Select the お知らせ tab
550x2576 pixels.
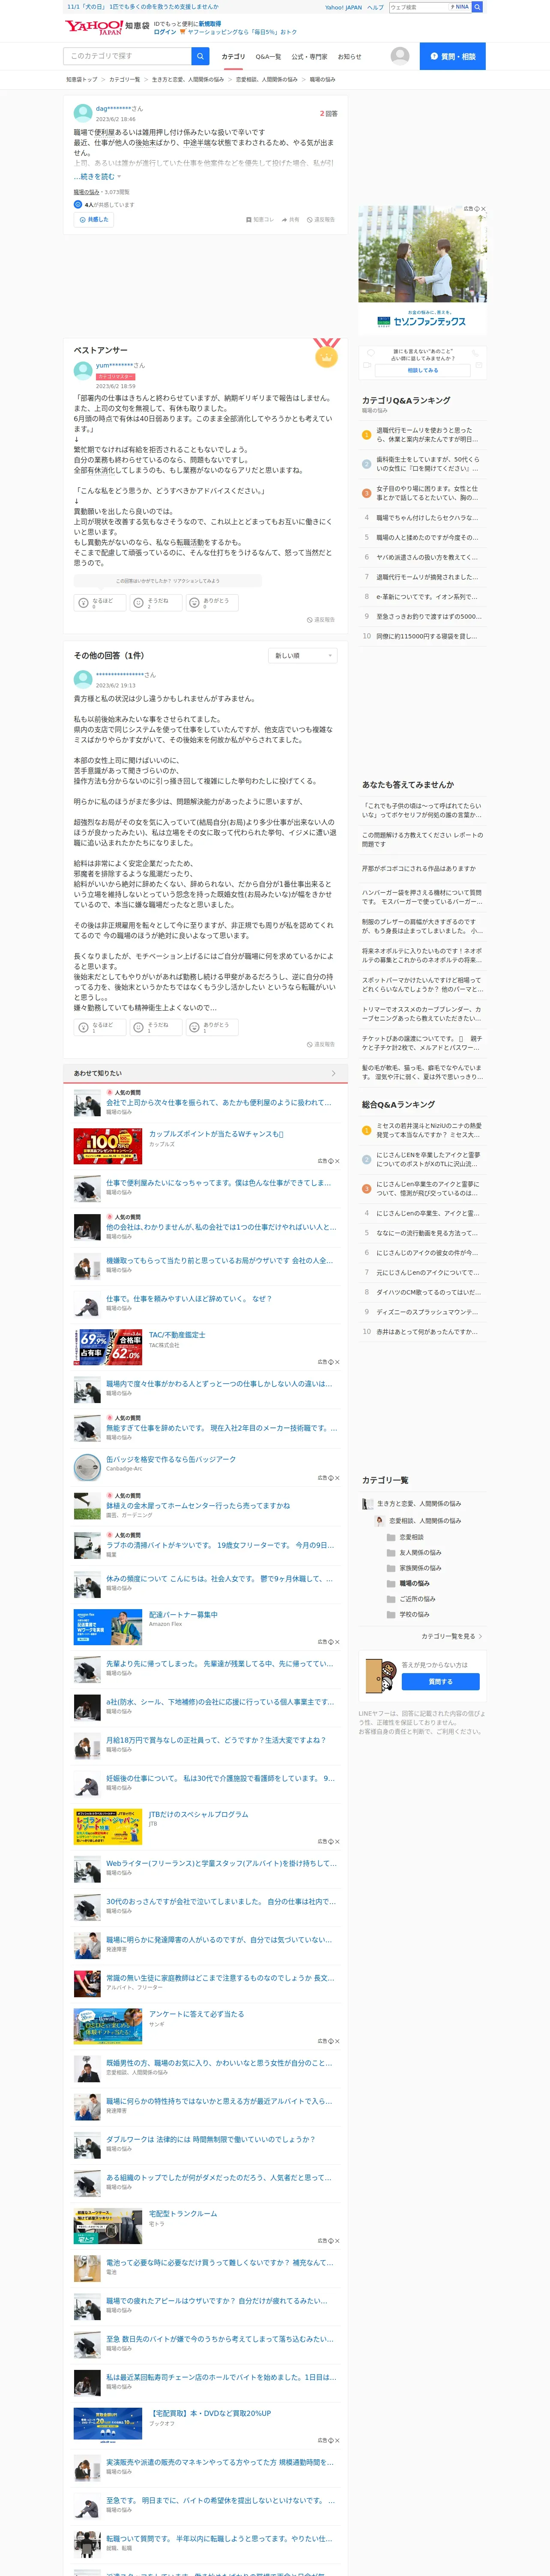(x=350, y=57)
